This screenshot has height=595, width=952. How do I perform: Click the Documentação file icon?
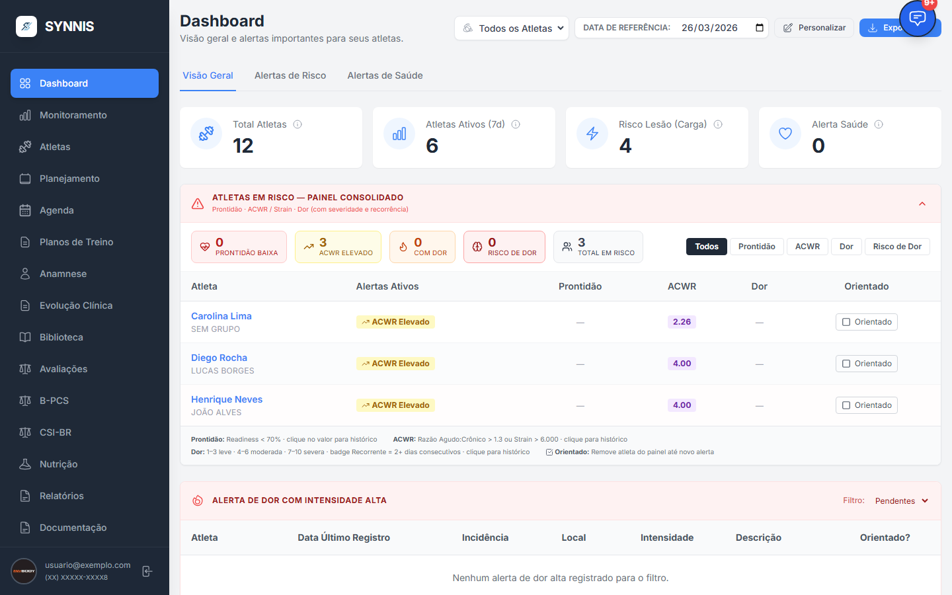pyautogui.click(x=25, y=528)
